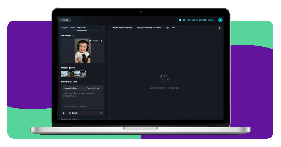
Task: Play the Daniel voice preview
Action: (63, 113)
